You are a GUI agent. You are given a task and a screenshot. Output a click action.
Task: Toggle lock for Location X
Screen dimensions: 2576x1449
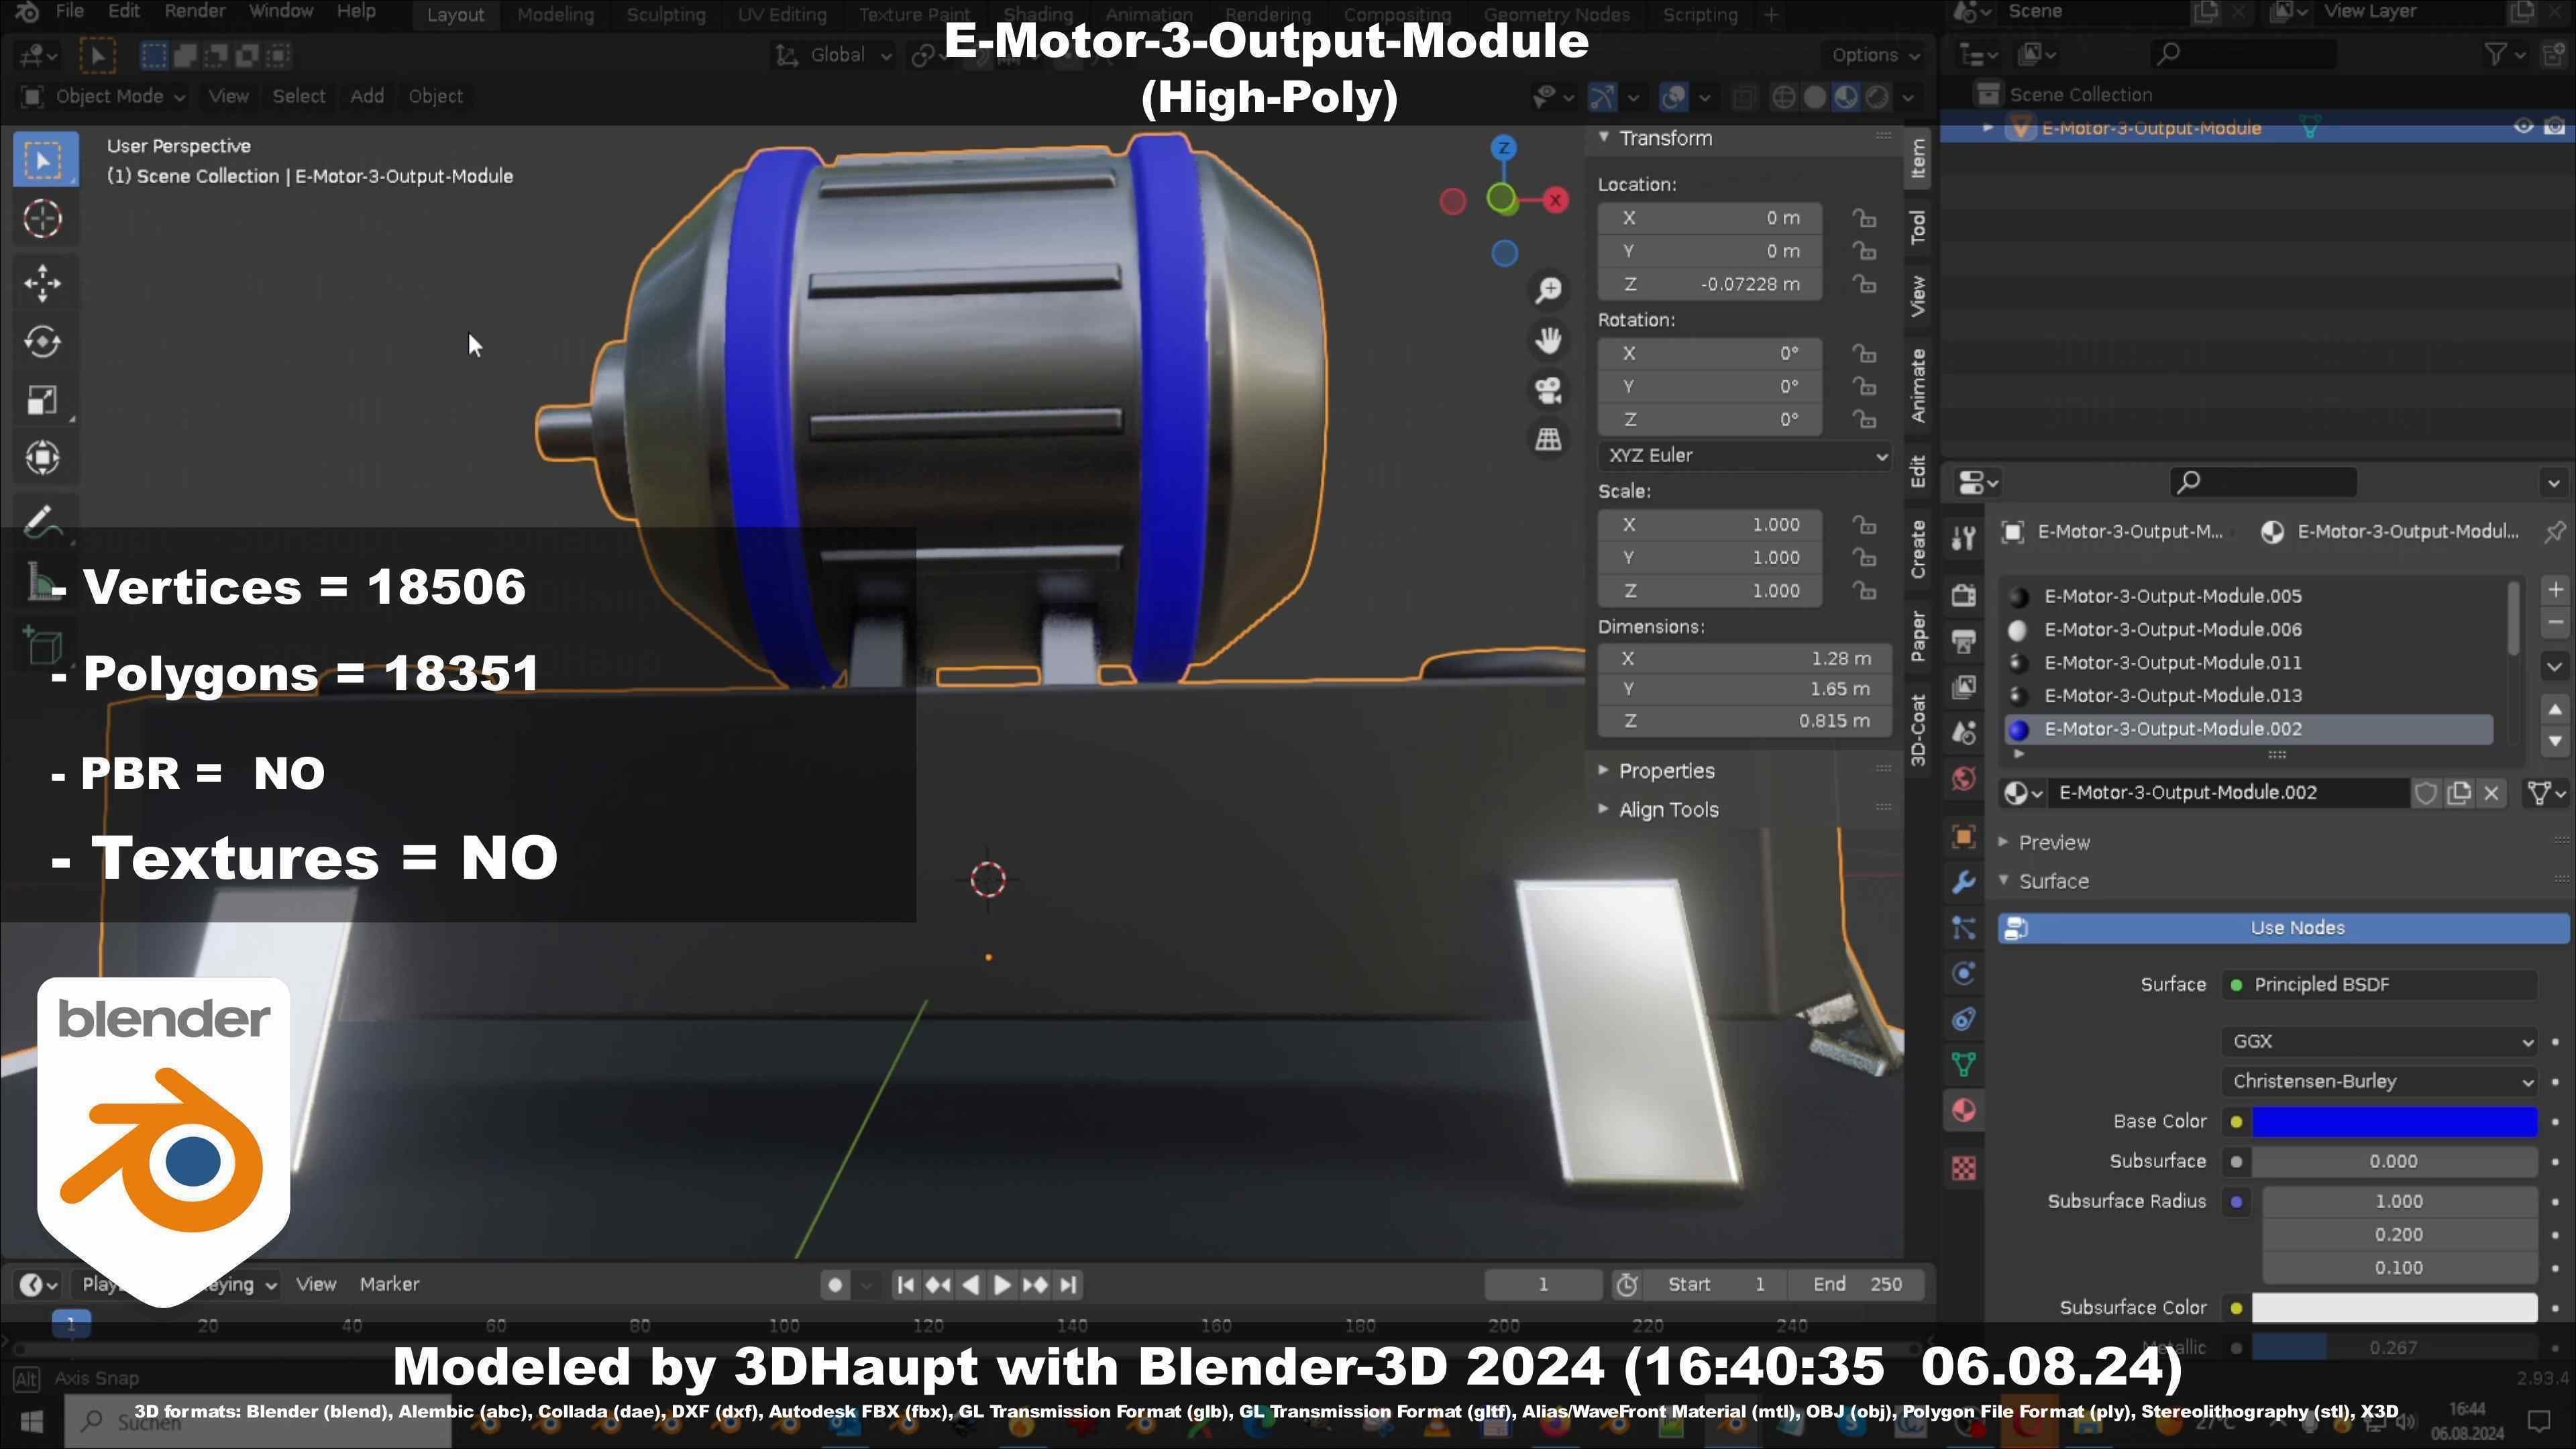tap(1864, 218)
